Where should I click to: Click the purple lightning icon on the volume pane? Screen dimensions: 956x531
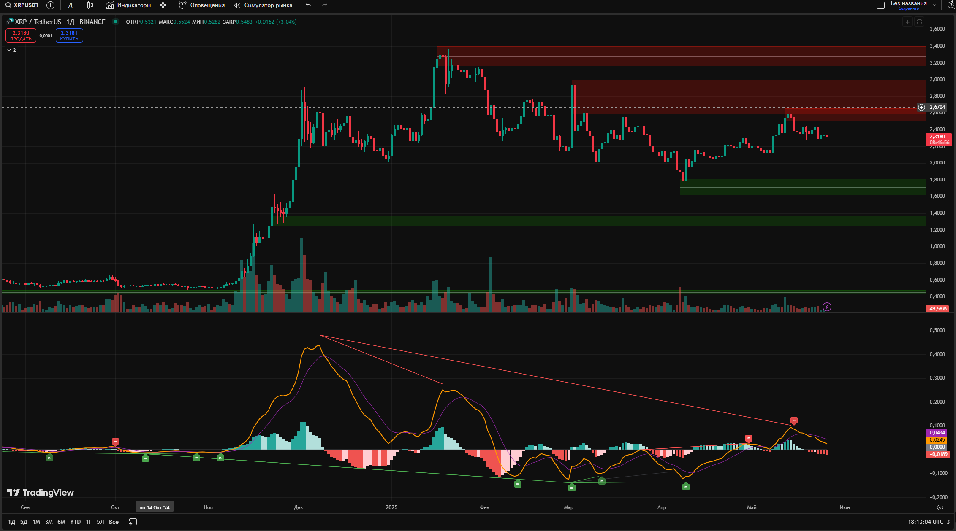point(827,307)
